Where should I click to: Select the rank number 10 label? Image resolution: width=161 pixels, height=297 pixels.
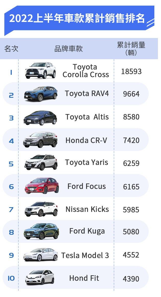click(x=11, y=278)
